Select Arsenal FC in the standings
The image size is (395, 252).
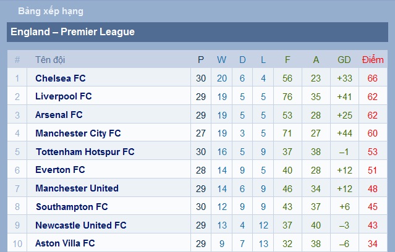(59, 115)
